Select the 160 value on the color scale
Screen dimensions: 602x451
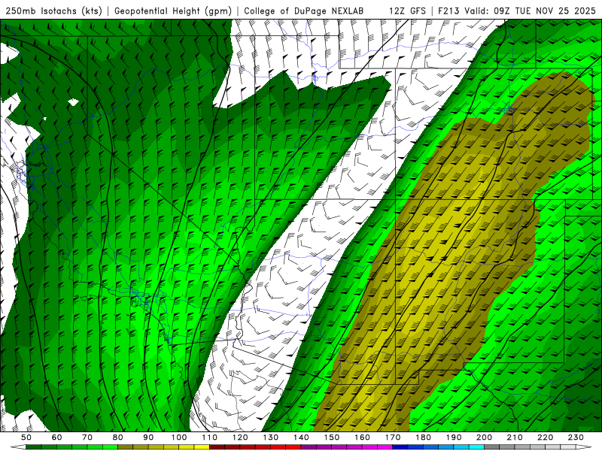(362, 437)
